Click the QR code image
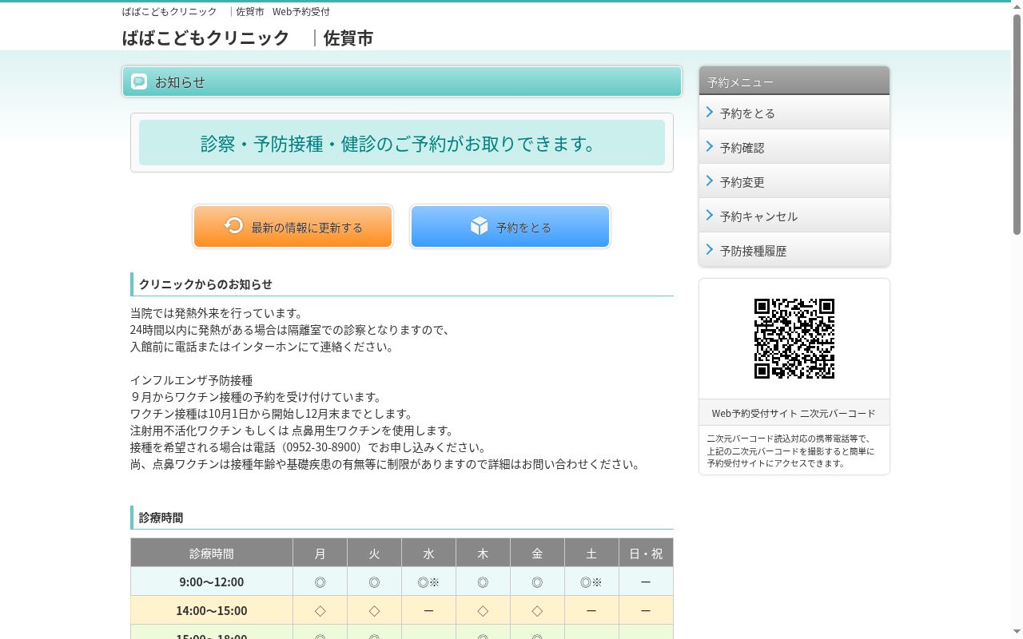 point(794,339)
